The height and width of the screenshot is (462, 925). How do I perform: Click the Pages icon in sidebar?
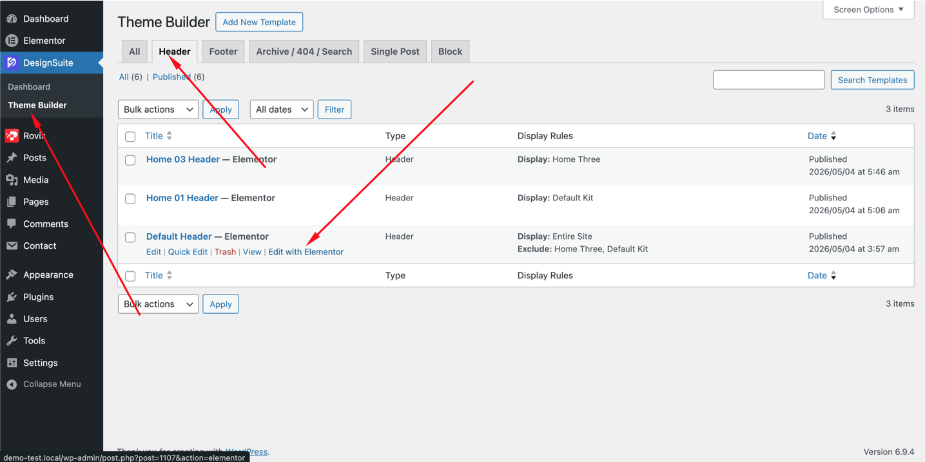(12, 202)
